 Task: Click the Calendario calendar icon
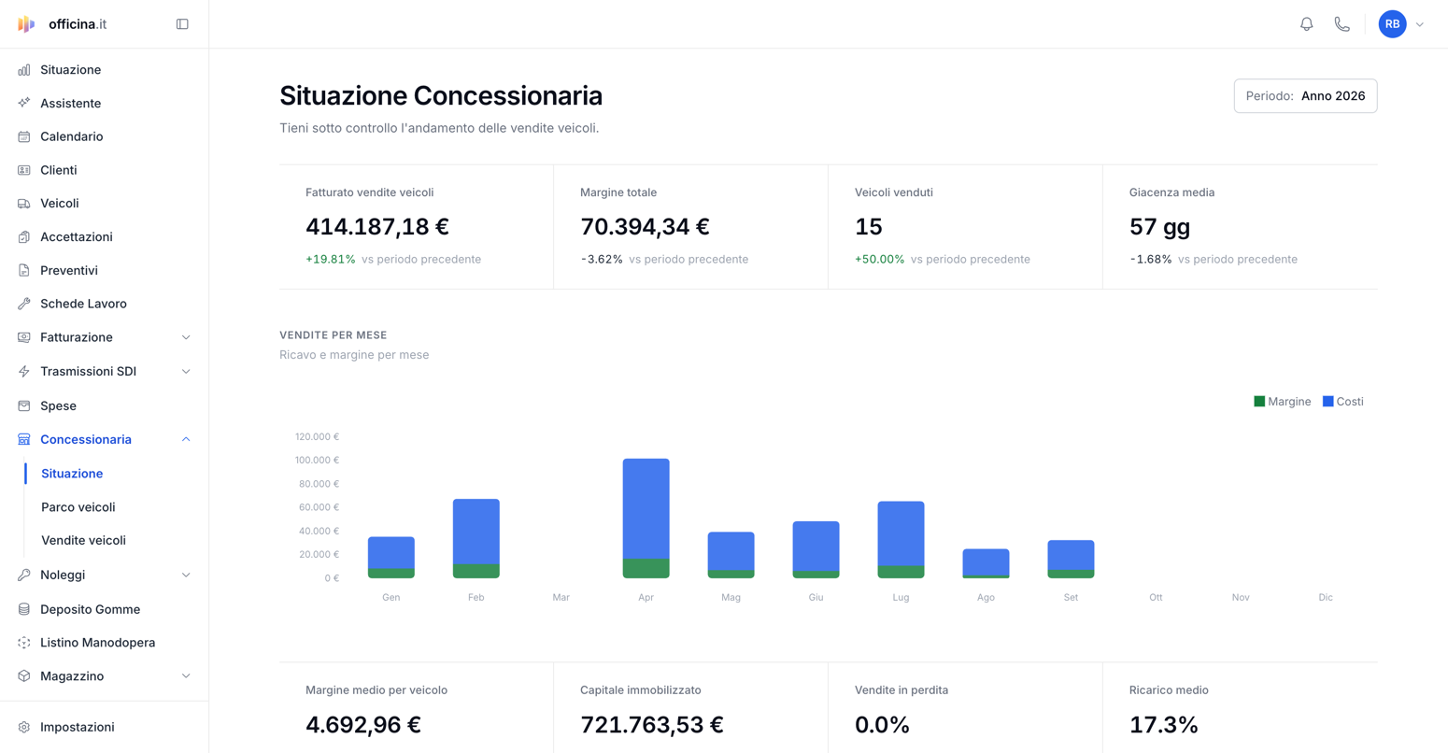[24, 136]
